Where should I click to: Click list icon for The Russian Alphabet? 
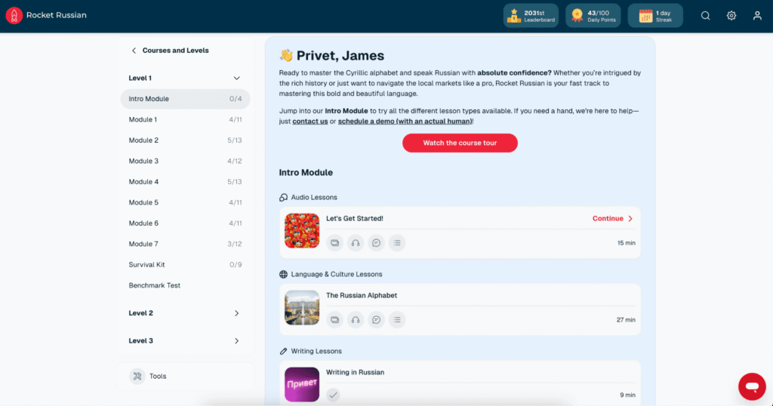397,320
